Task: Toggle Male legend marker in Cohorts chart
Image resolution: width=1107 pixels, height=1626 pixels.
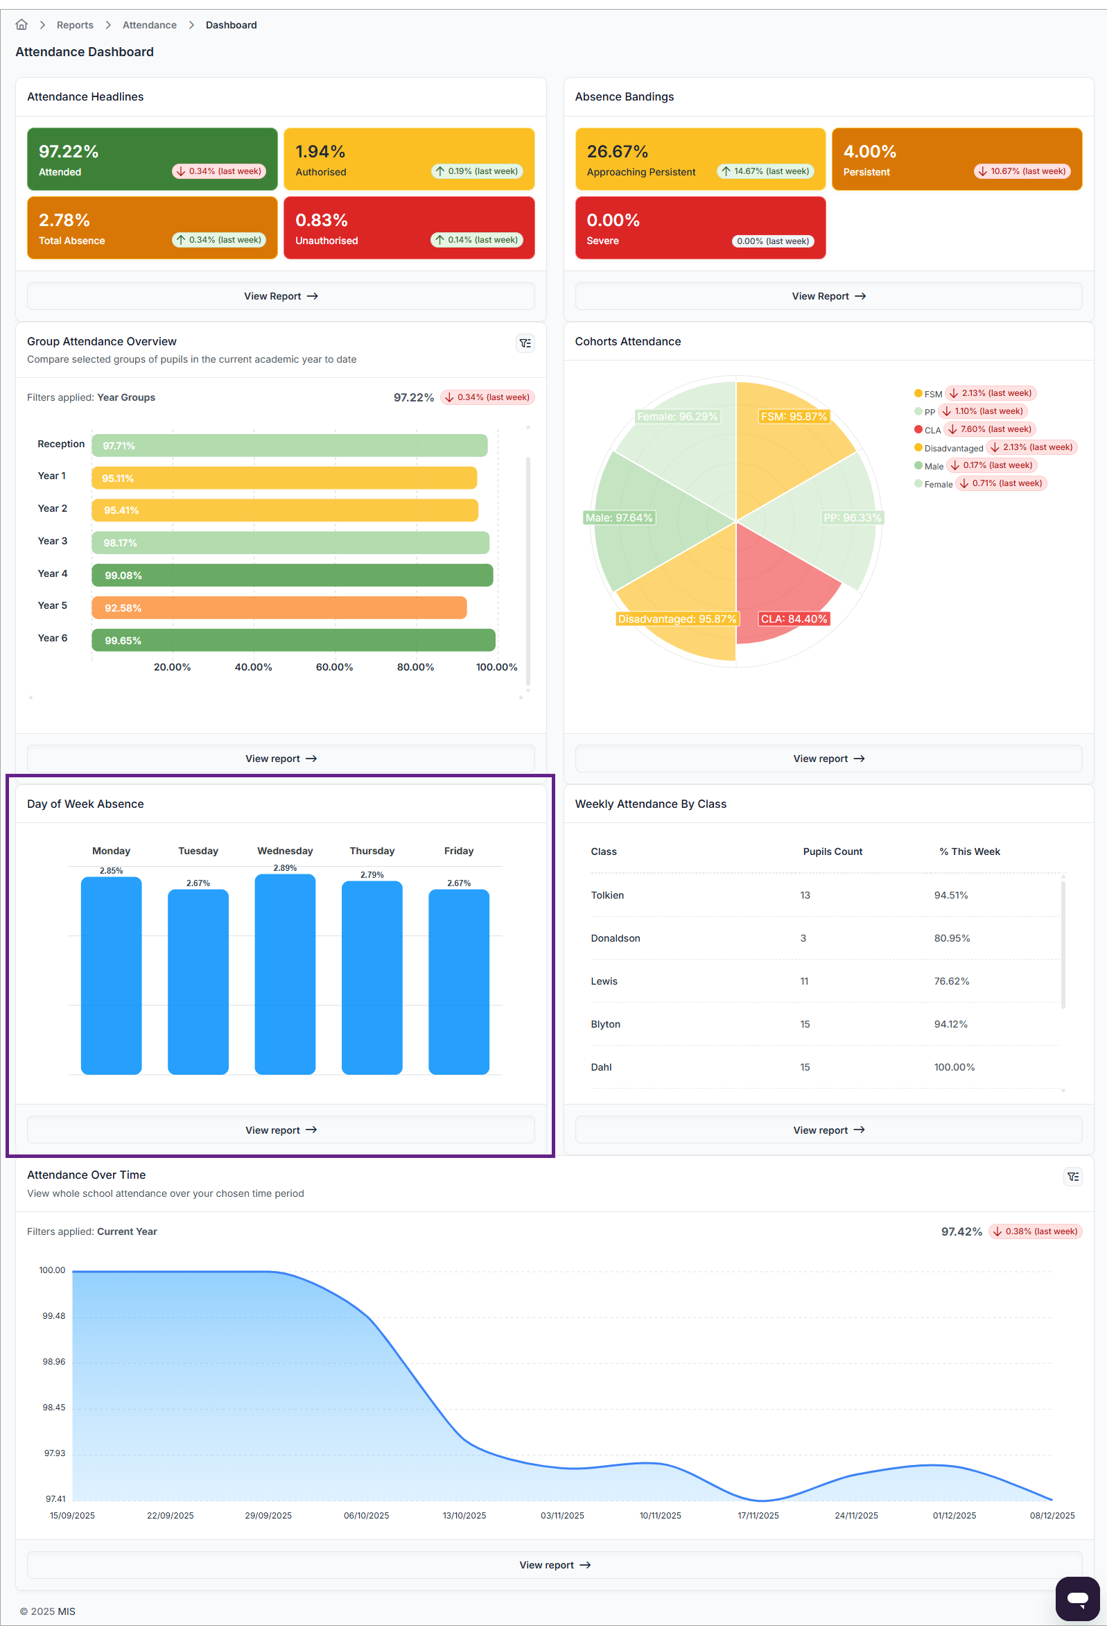Action: 918,465
